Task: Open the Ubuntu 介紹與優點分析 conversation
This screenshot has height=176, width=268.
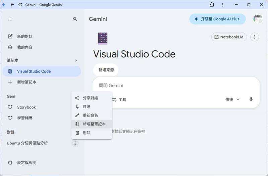Action: pyautogui.click(x=27, y=143)
